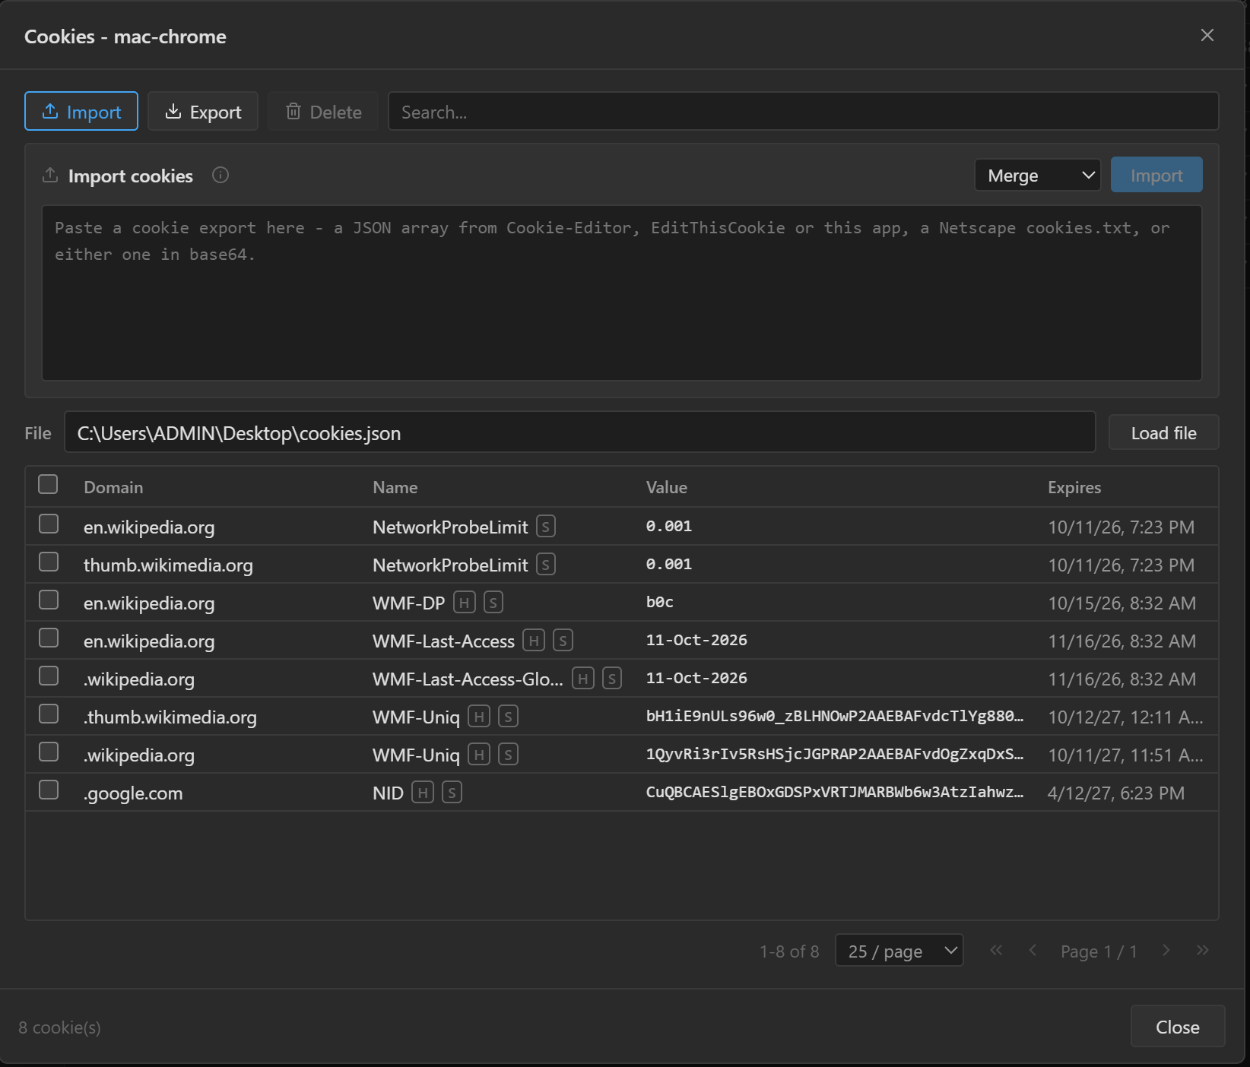Click the S badge on the WMF-DP row
This screenshot has height=1067, width=1250.
click(x=493, y=603)
